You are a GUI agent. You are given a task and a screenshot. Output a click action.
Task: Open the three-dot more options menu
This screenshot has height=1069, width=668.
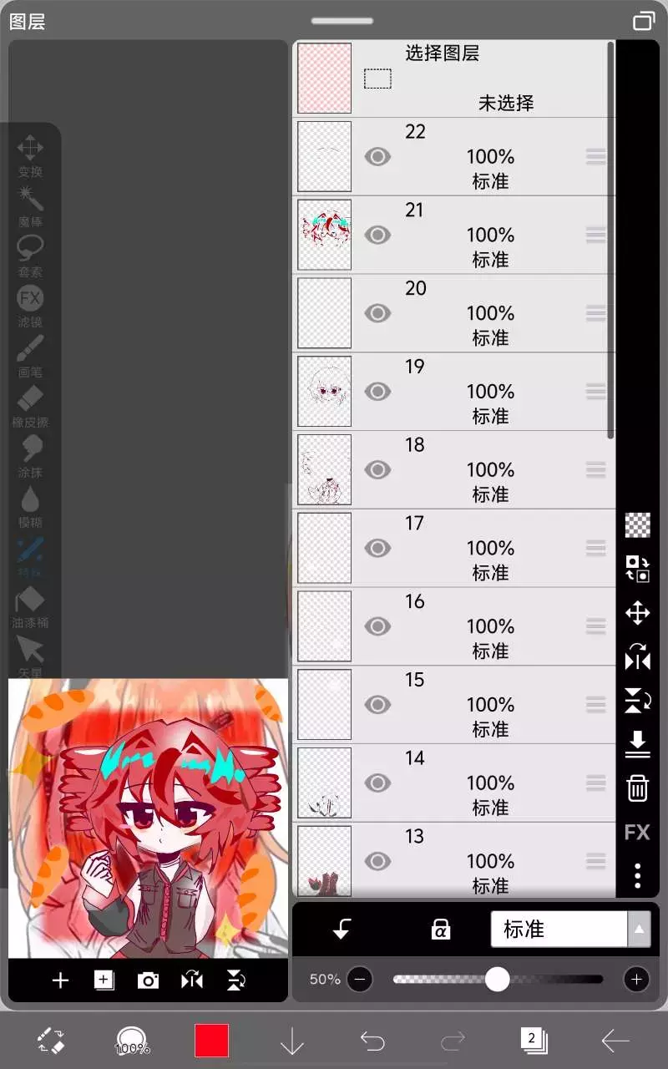637,875
